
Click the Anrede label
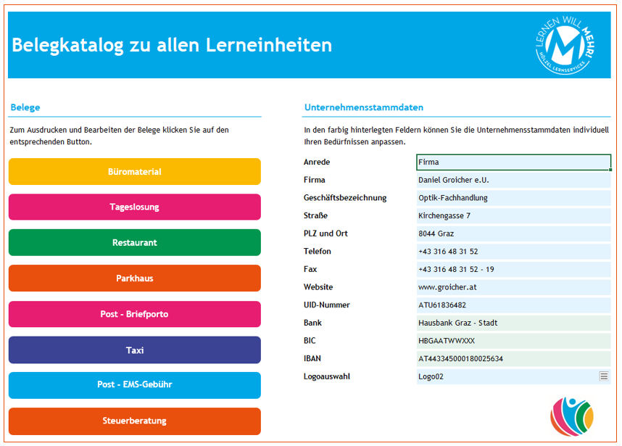coord(317,162)
